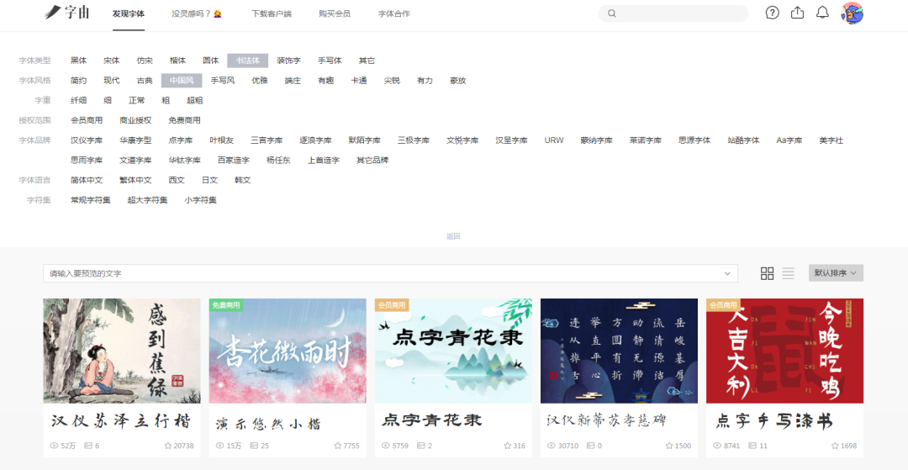Viewport: 908px width, 470px height.
Task: Go to 购买会员 nav tab
Action: click(334, 13)
